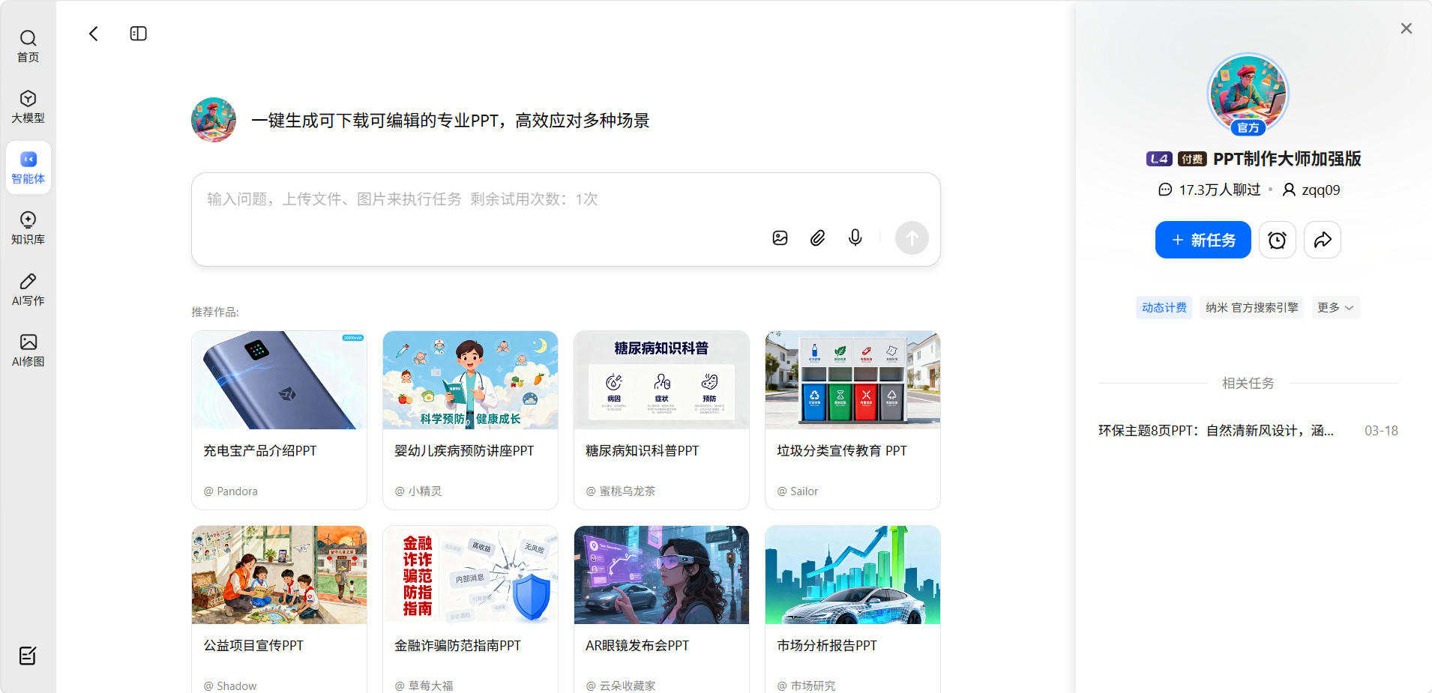This screenshot has height=693, width=1432.
Task: Open 首页 in the left sidebar
Action: pos(28,46)
